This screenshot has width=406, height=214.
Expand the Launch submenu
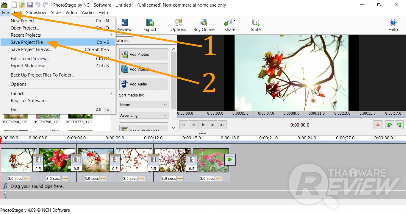point(58,94)
